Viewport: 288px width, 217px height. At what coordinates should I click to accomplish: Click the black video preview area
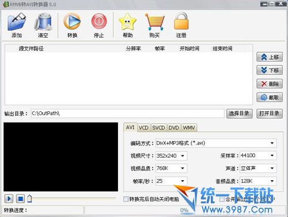[x=60, y=157]
